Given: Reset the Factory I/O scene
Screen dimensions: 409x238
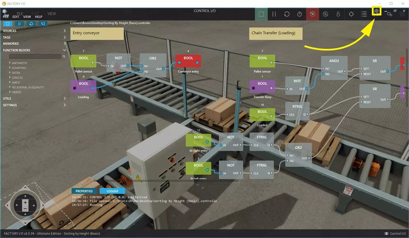Looking at the screenshot, I should (287, 14).
